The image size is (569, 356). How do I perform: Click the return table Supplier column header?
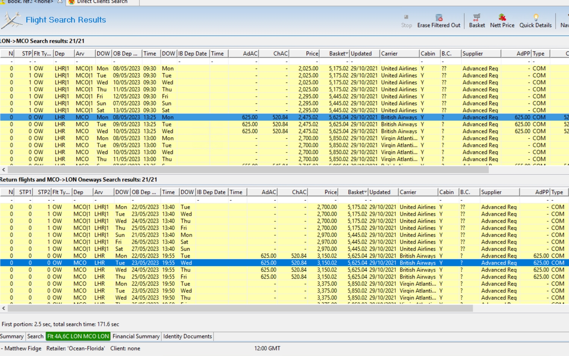pos(499,192)
